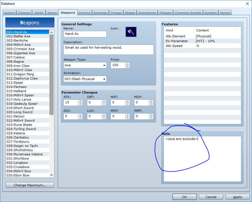The image size is (252, 202).
Task: Select the Atk Element feature row
Action: click(202, 36)
